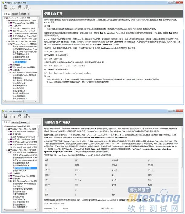
Task: Open 使用进程 Cmdlet 管理进程 in Tab 扩展 window
Action: 25,75
